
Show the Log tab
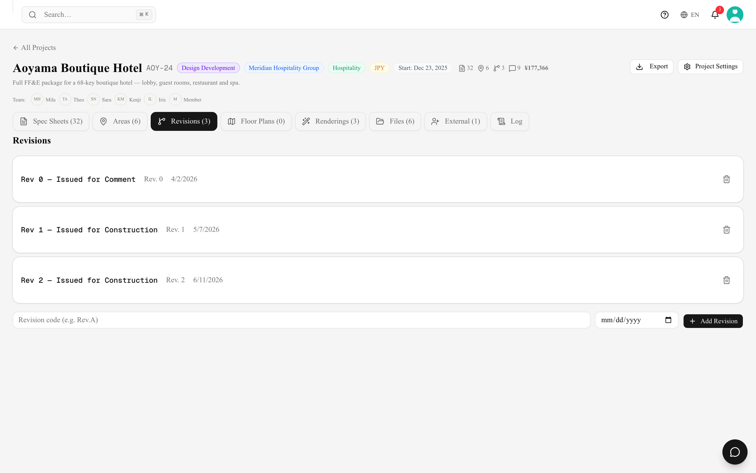click(x=510, y=121)
